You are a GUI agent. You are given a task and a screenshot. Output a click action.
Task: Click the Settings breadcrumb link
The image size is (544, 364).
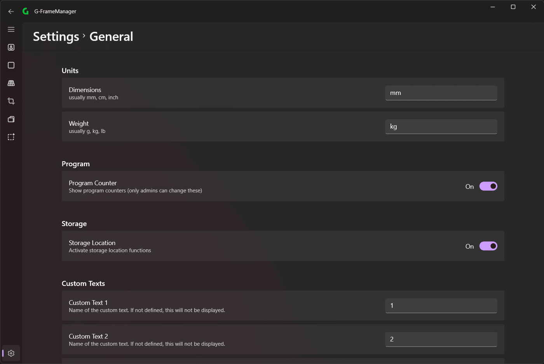click(56, 37)
